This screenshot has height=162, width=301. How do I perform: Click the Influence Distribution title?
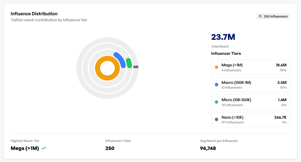(x=34, y=14)
